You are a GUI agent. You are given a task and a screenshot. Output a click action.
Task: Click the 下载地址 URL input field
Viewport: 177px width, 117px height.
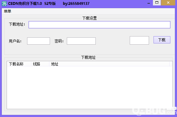coord(99,25)
